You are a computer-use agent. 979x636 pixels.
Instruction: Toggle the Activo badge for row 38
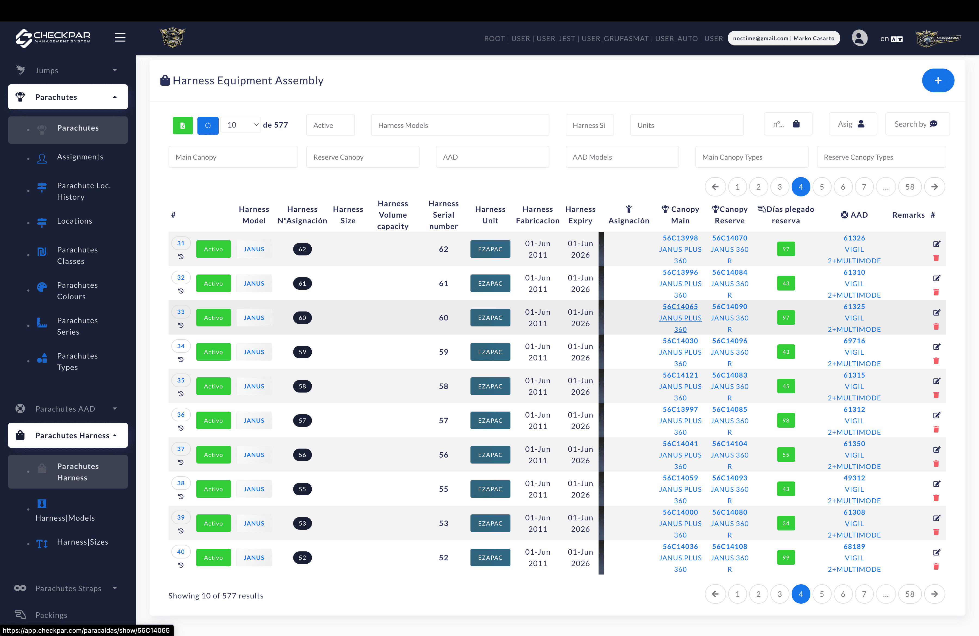[213, 489]
